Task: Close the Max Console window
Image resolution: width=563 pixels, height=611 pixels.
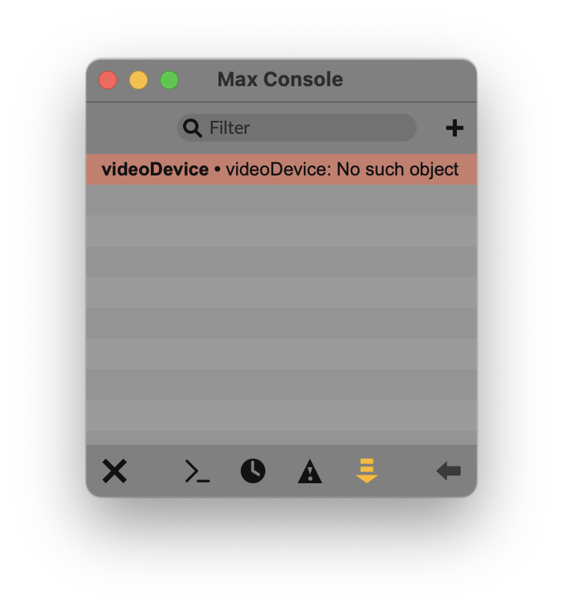Action: [x=108, y=80]
